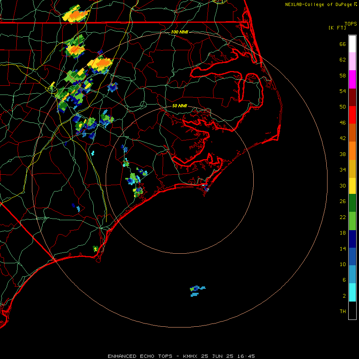Screen dimensions: 359x359
Task: Click the "ENHANCED ECHO TOPS" product title
Action: coord(140,356)
